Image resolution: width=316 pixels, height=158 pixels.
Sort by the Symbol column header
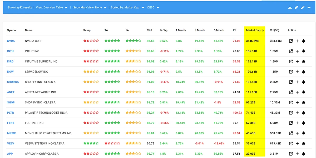pyautogui.click(x=12, y=30)
